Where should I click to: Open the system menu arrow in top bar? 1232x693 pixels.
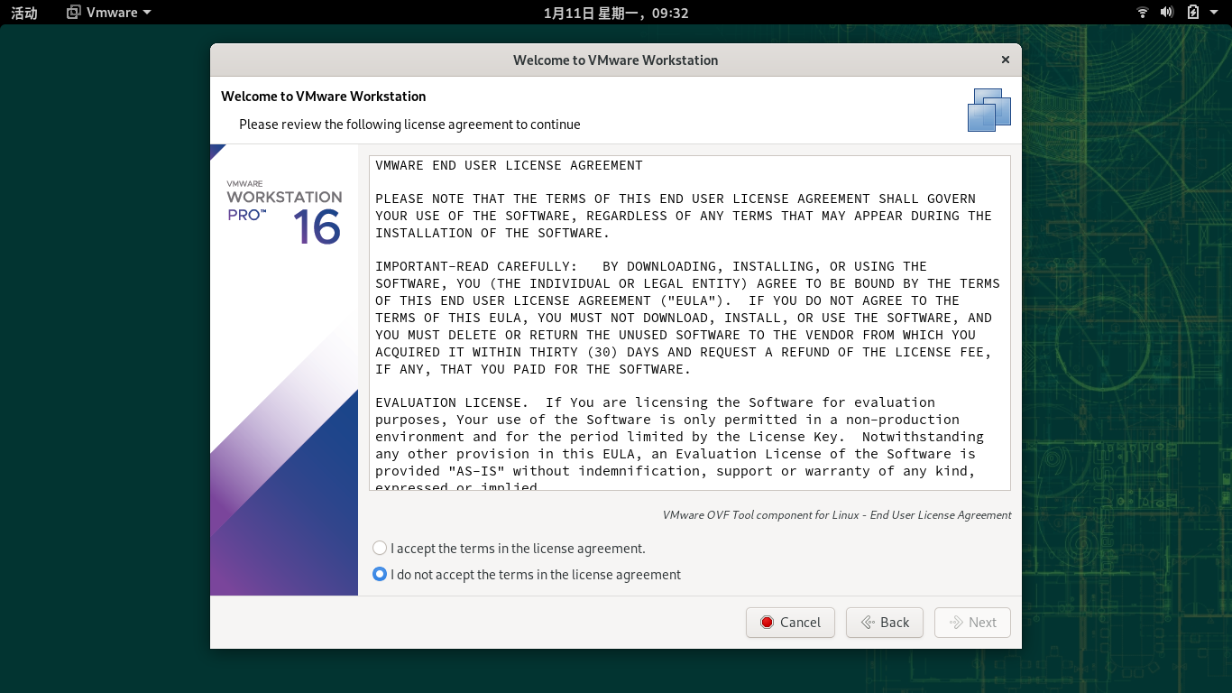[1214, 13]
